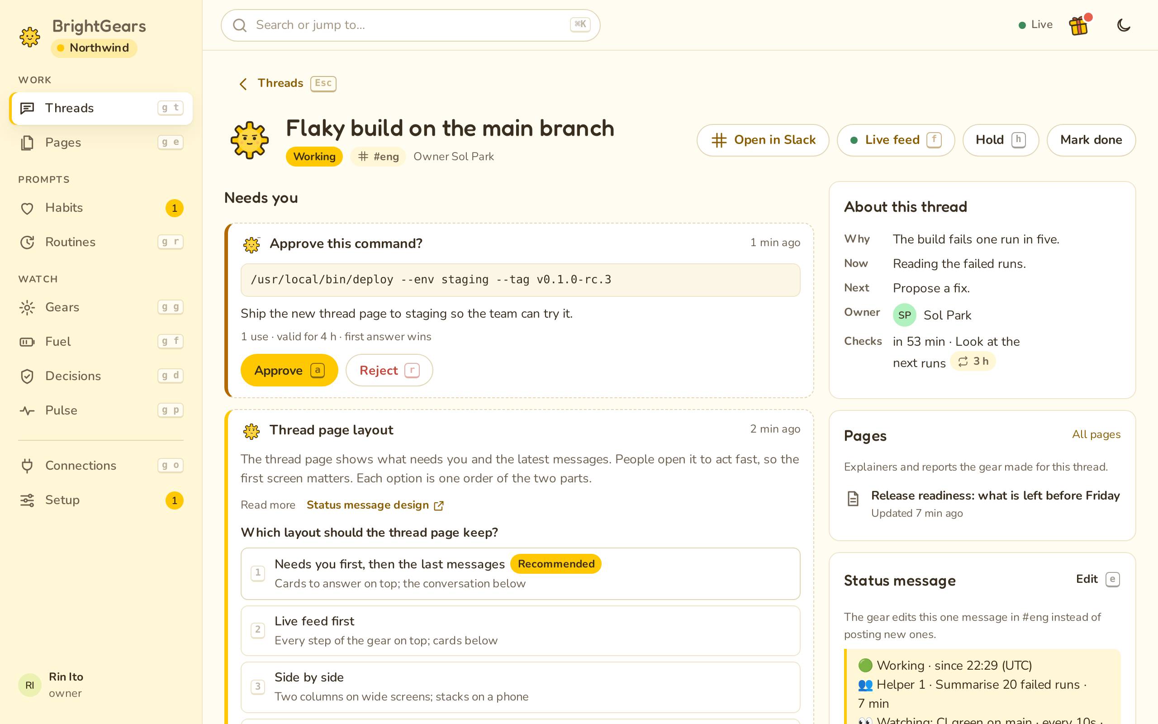
Task: Open Habits in the sidebar
Action: 101,208
